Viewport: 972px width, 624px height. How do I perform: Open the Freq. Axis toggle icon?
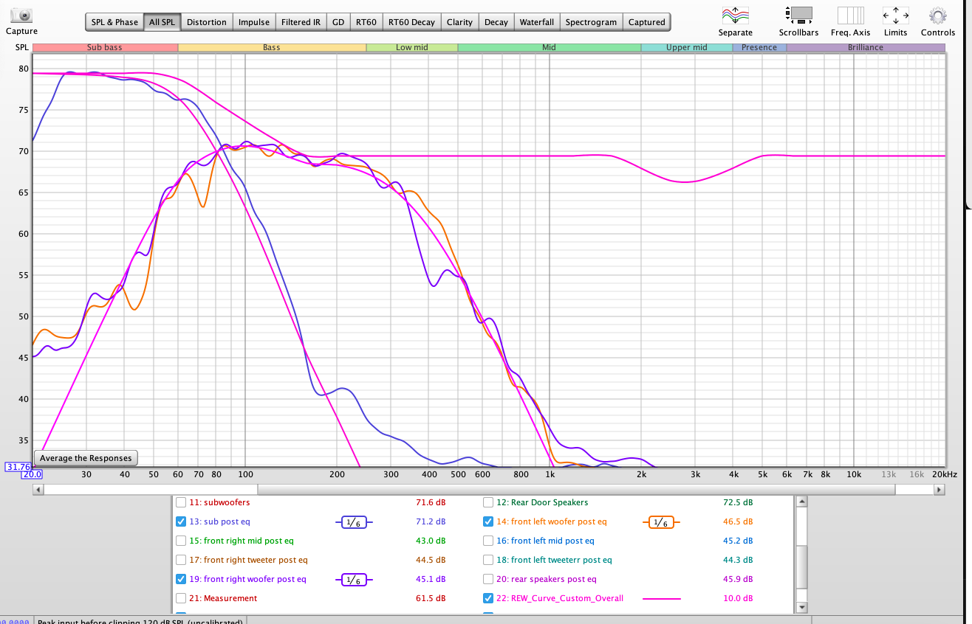(850, 15)
